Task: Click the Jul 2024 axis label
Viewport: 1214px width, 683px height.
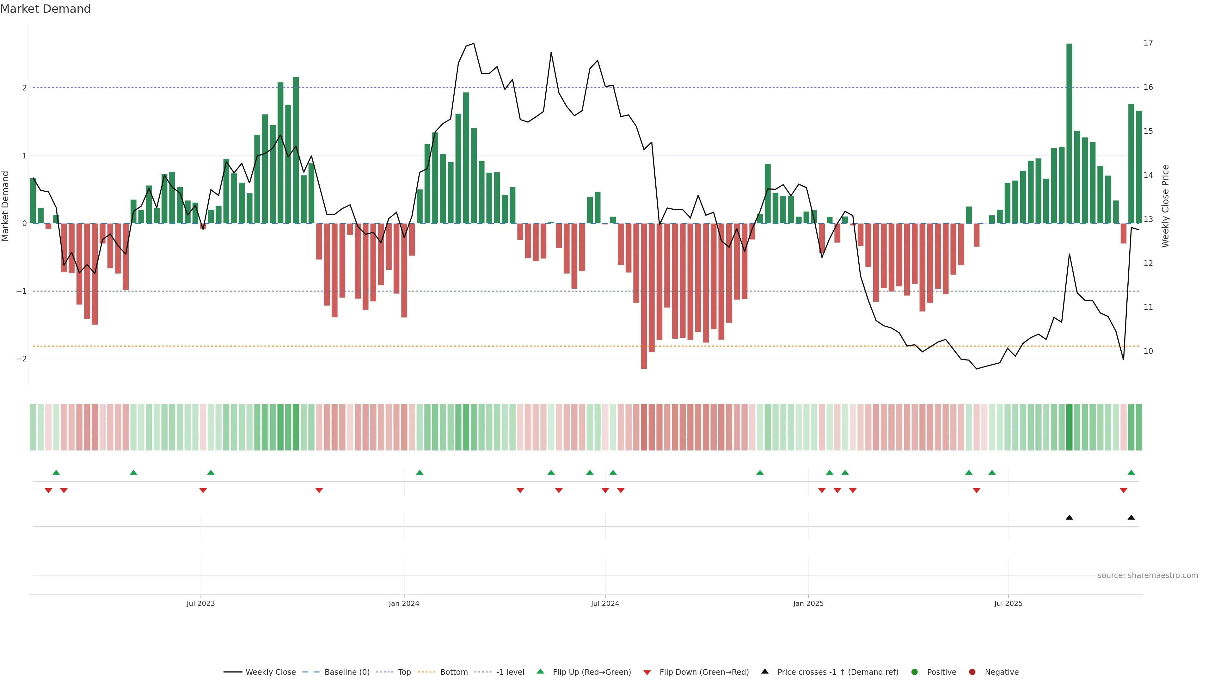Action: pyautogui.click(x=605, y=603)
